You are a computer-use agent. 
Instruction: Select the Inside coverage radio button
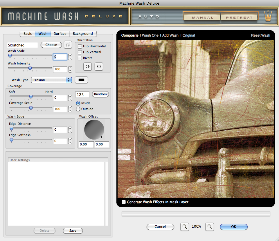click(78, 103)
